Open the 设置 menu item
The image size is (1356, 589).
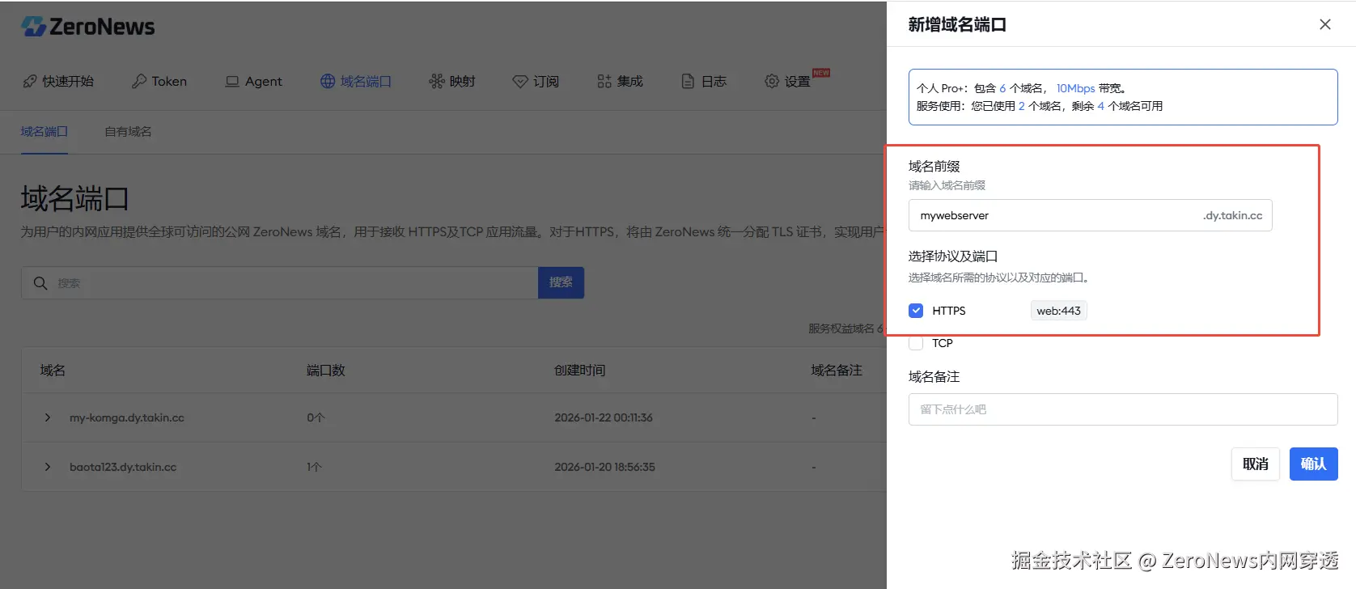pyautogui.click(x=788, y=81)
